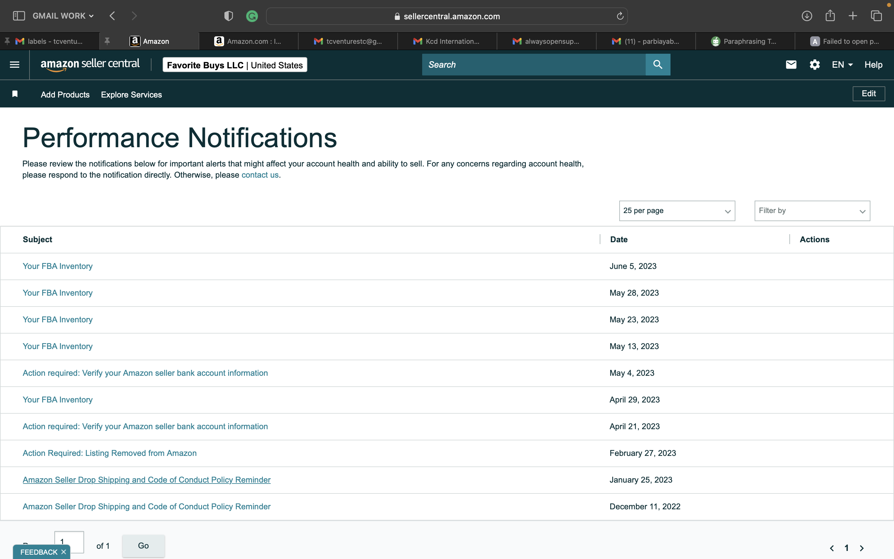The image size is (894, 559).
Task: Go to previous notifications page arrow
Action: tap(832, 548)
